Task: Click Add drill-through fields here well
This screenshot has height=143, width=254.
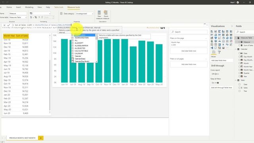Action: 221,87
